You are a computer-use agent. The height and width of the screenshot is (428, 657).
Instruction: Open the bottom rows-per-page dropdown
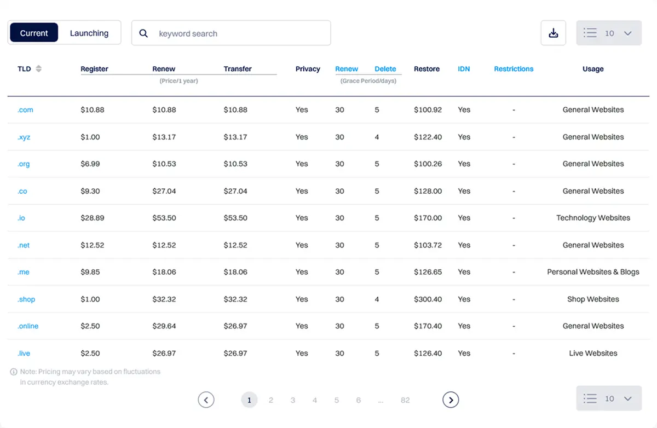point(609,398)
